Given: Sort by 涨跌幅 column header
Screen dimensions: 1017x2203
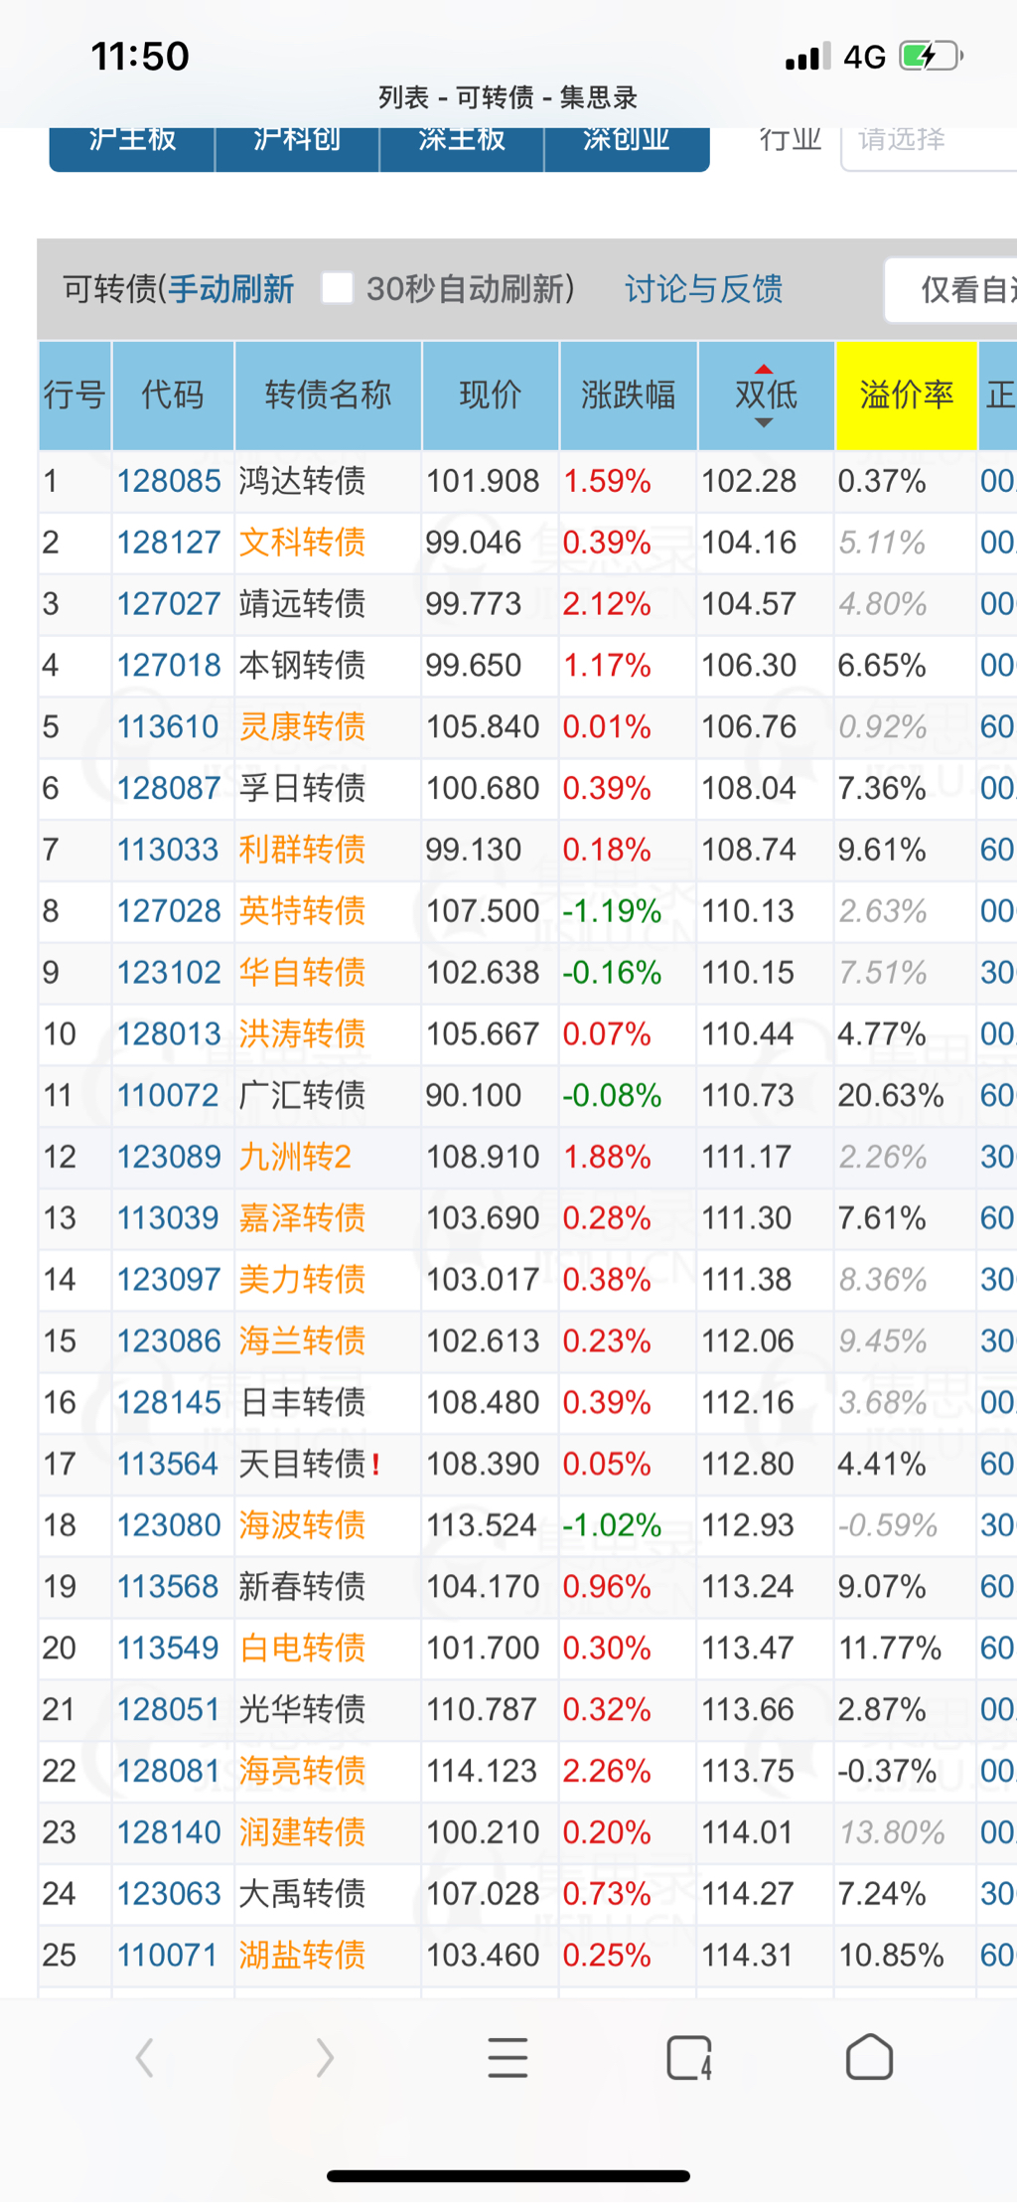Looking at the screenshot, I should click(x=629, y=394).
